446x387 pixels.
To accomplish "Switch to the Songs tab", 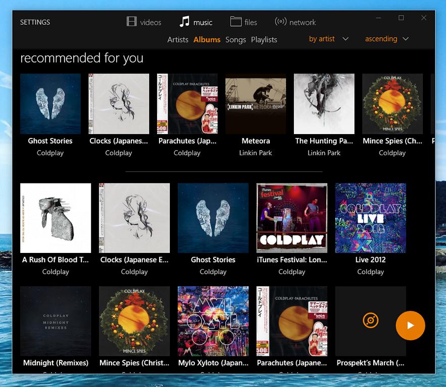I will 235,40.
